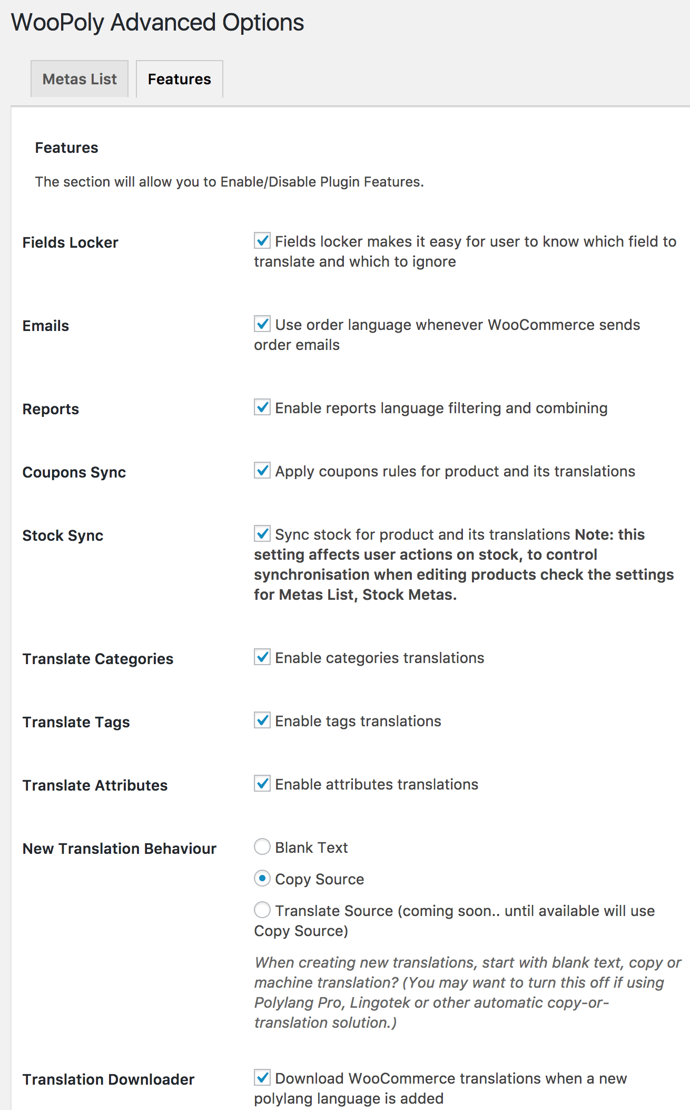Click the Apply coupons rules label
Image resolution: width=690 pixels, height=1110 pixels.
[x=455, y=471]
